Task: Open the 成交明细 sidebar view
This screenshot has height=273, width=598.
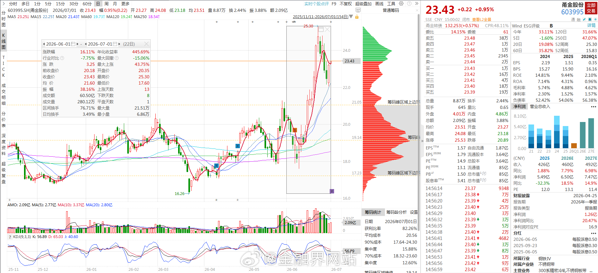Action: 3,94
